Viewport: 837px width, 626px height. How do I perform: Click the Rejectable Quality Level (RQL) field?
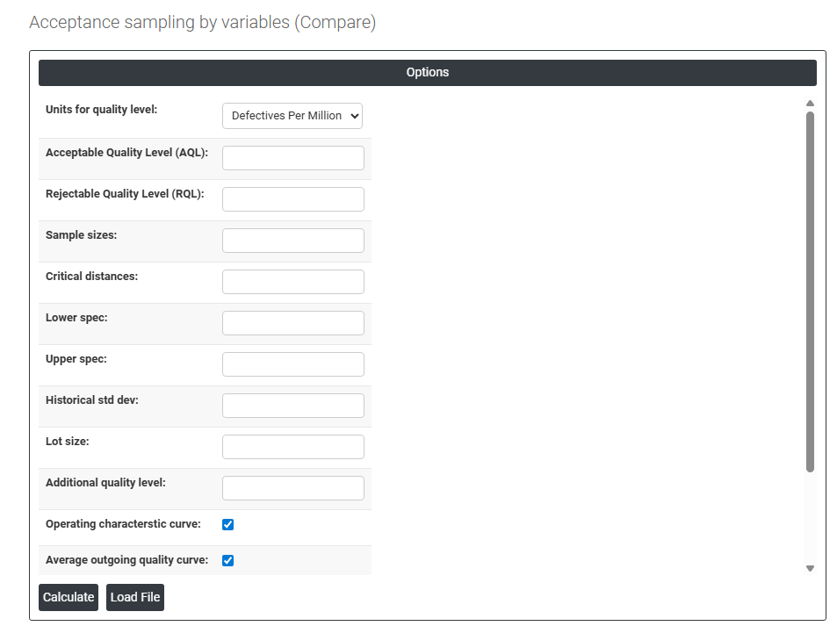tap(292, 199)
